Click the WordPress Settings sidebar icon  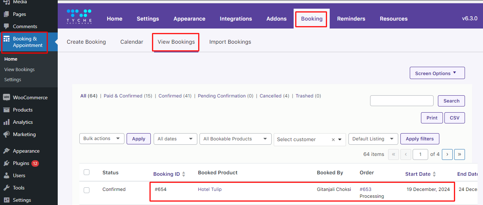[6, 200]
